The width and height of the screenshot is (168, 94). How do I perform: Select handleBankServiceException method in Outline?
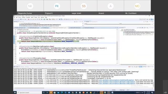tap(139, 33)
